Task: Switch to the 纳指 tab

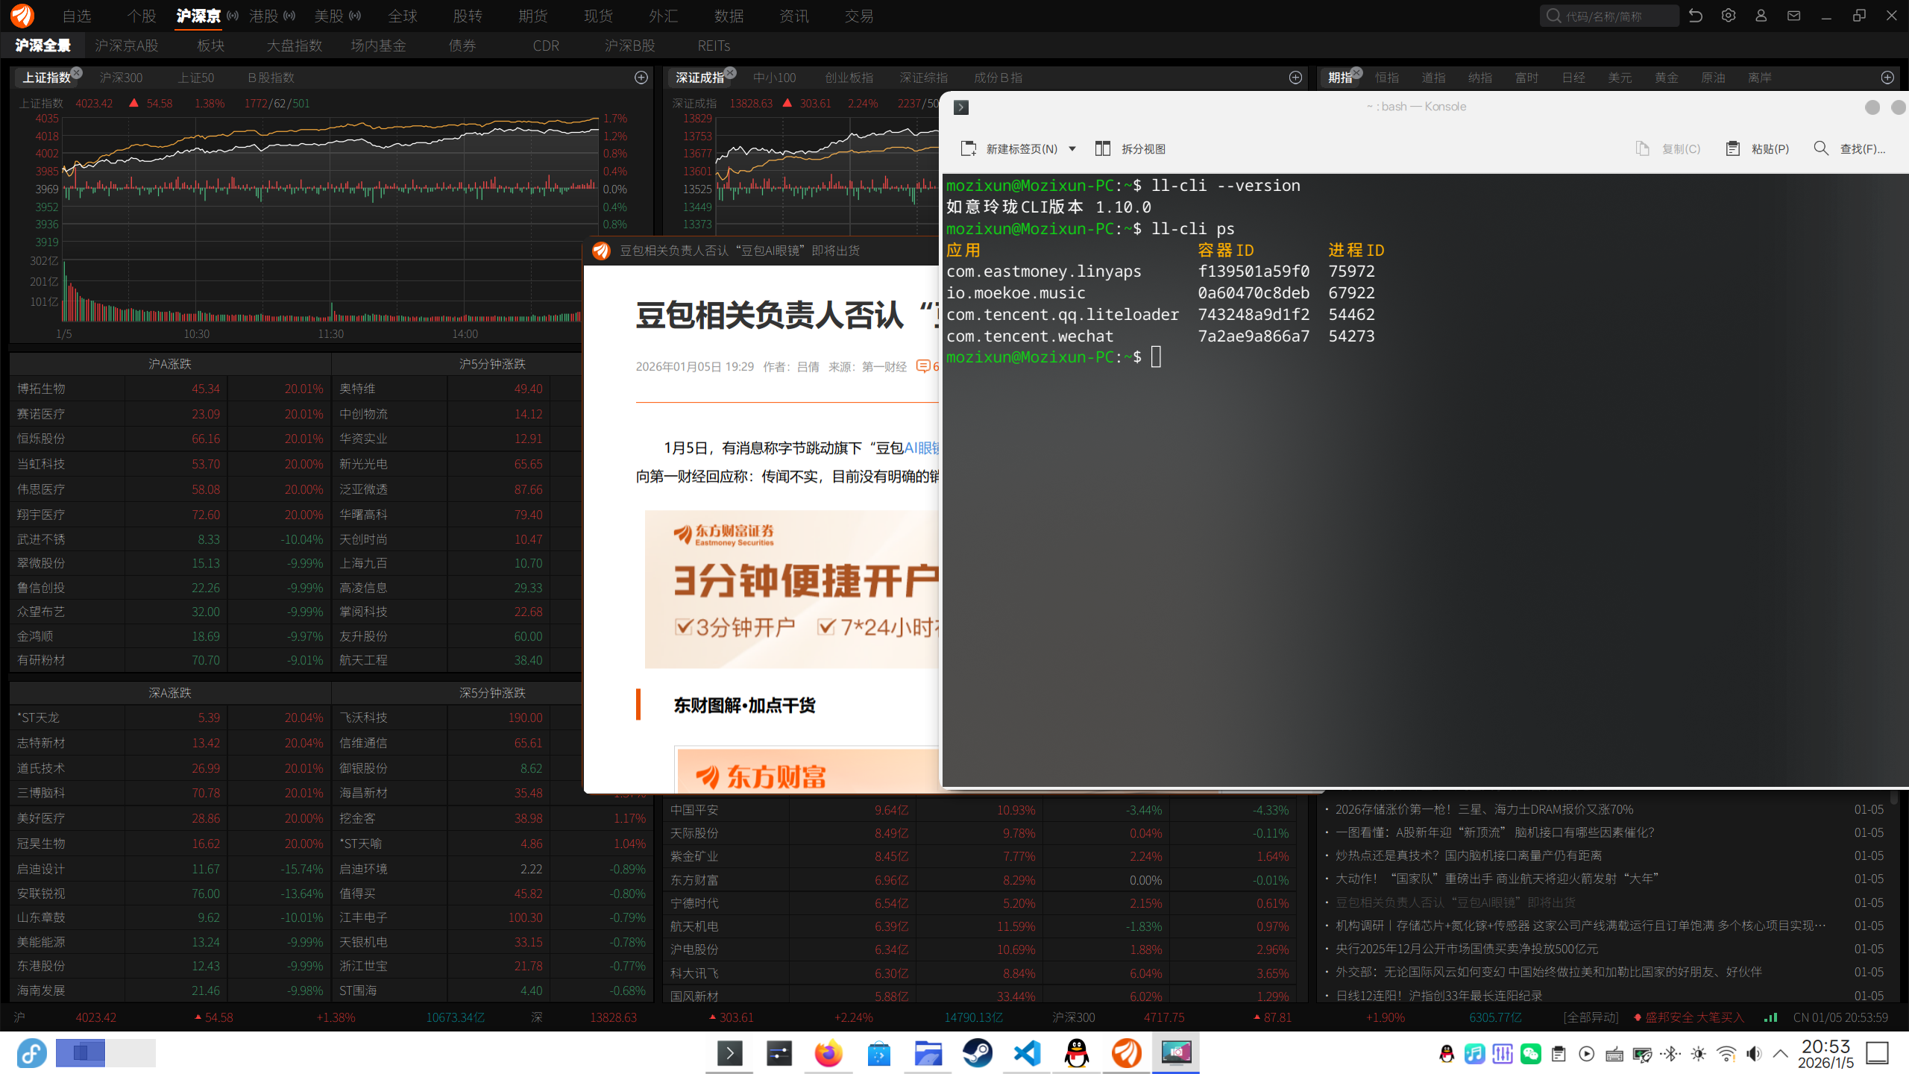Action: click(x=1480, y=78)
